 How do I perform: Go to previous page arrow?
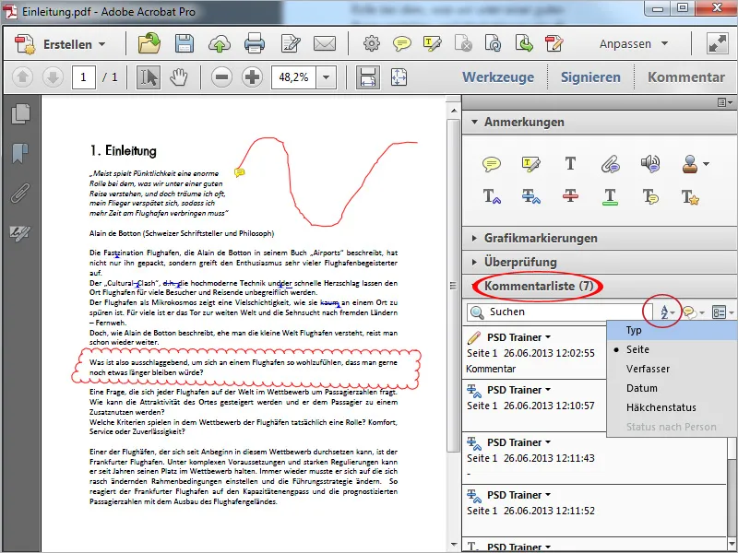coord(22,77)
